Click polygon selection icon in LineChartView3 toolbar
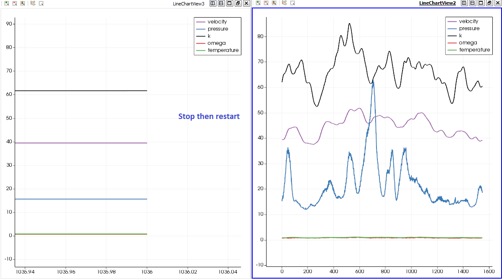Screen dimensions: 502x279 [x=33, y=3]
